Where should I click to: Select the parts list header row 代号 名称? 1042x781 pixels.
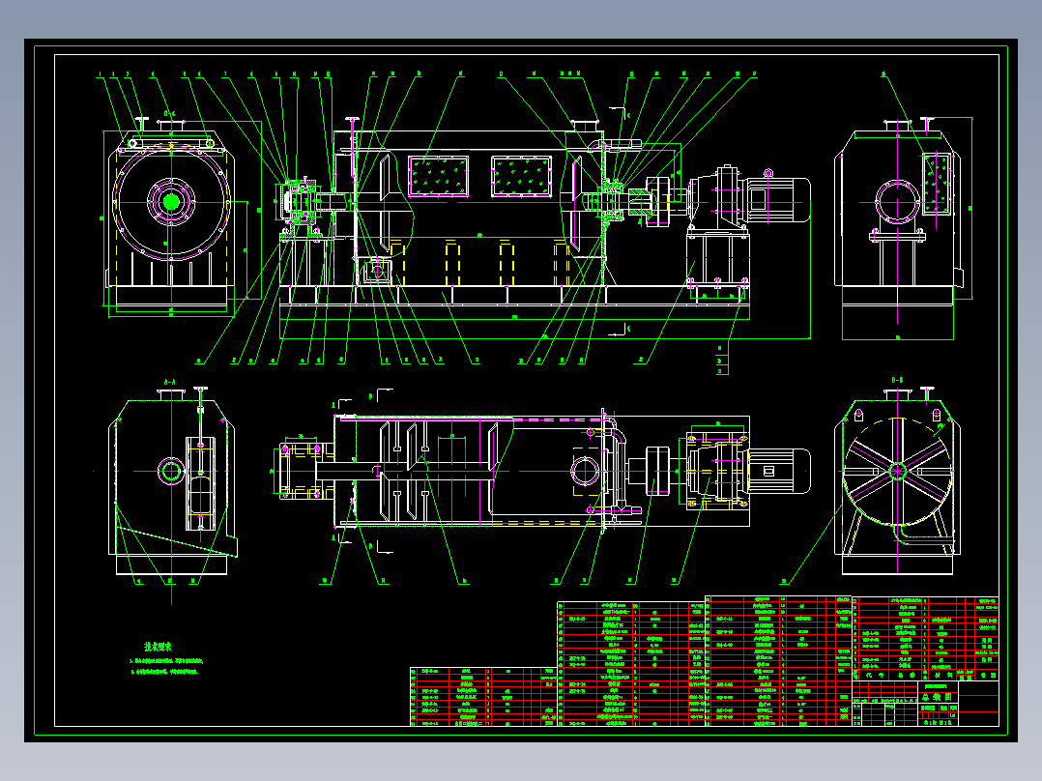tap(926, 675)
